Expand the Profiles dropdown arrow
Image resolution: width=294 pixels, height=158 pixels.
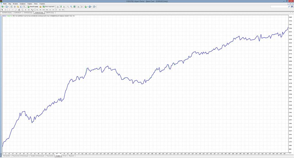click(x=8, y=7)
